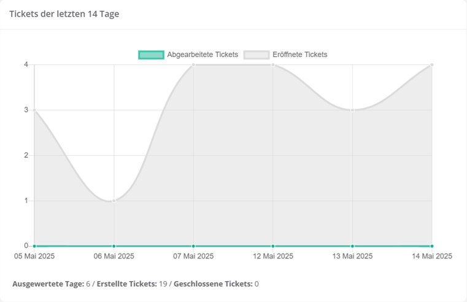Click the opened tickets point at 12 Mai 2025
The image size is (467, 302).
(273, 64)
